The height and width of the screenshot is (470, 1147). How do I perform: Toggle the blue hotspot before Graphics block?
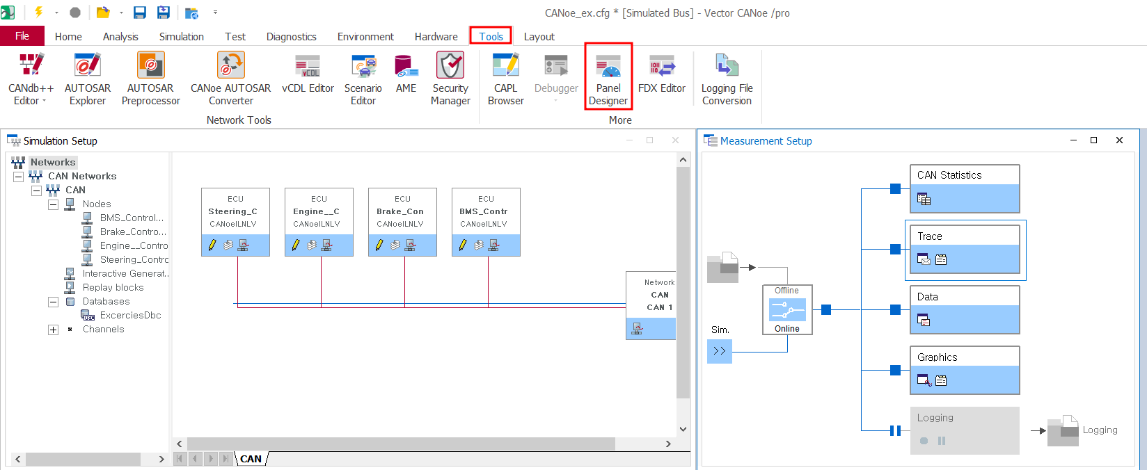point(896,370)
